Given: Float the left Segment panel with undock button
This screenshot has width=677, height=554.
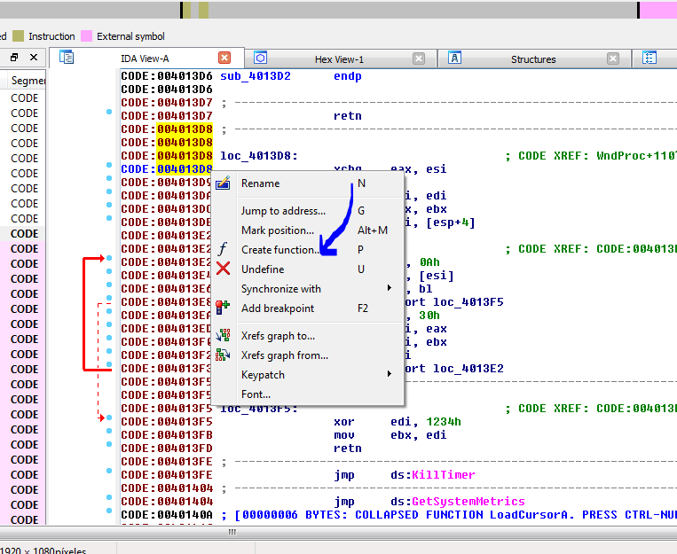Looking at the screenshot, I should (x=14, y=58).
